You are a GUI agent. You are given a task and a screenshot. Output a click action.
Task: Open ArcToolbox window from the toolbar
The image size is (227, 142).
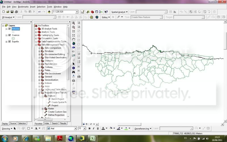coord(92,12)
